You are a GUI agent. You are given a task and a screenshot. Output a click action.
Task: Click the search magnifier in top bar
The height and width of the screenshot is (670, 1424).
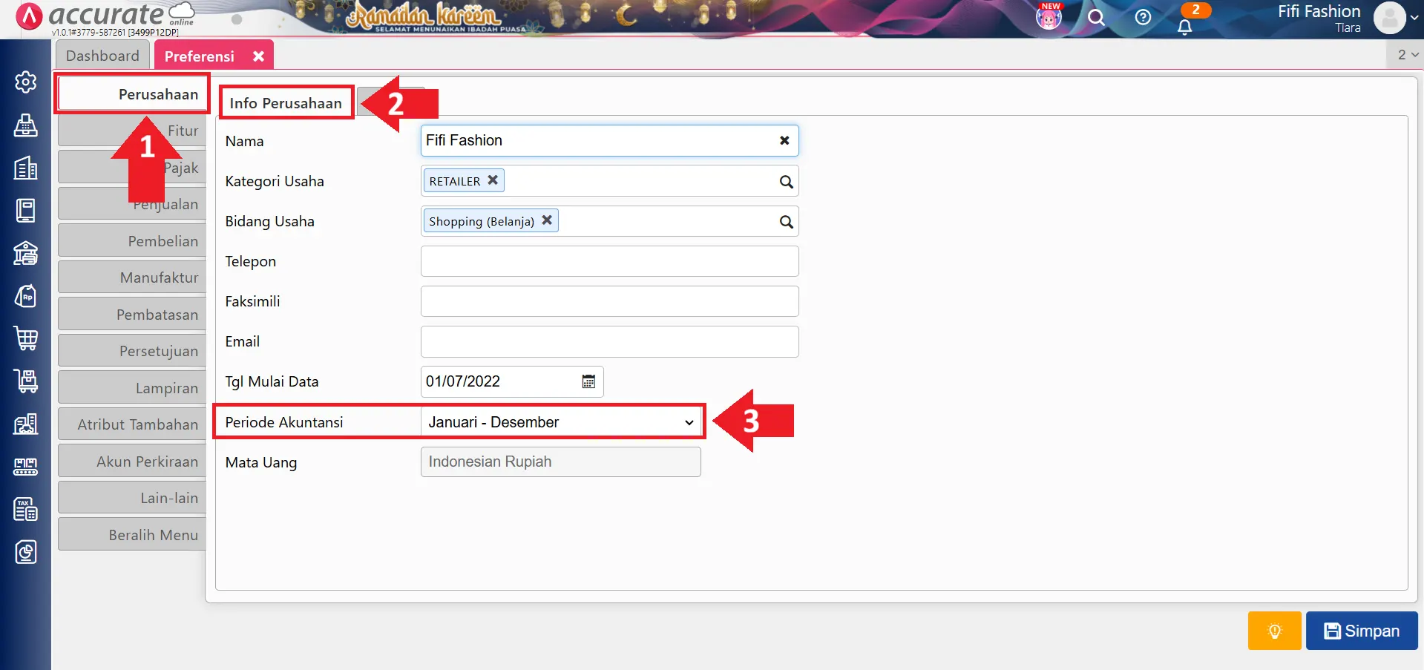[x=1096, y=17]
